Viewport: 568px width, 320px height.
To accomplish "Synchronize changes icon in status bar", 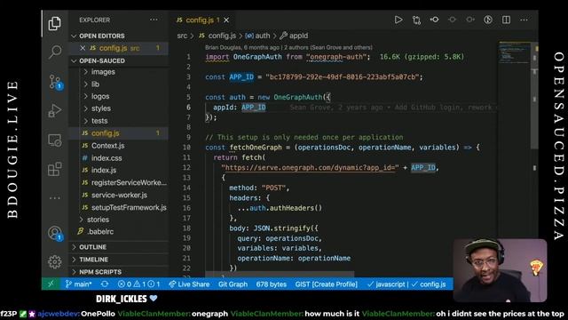I will pos(105,284).
